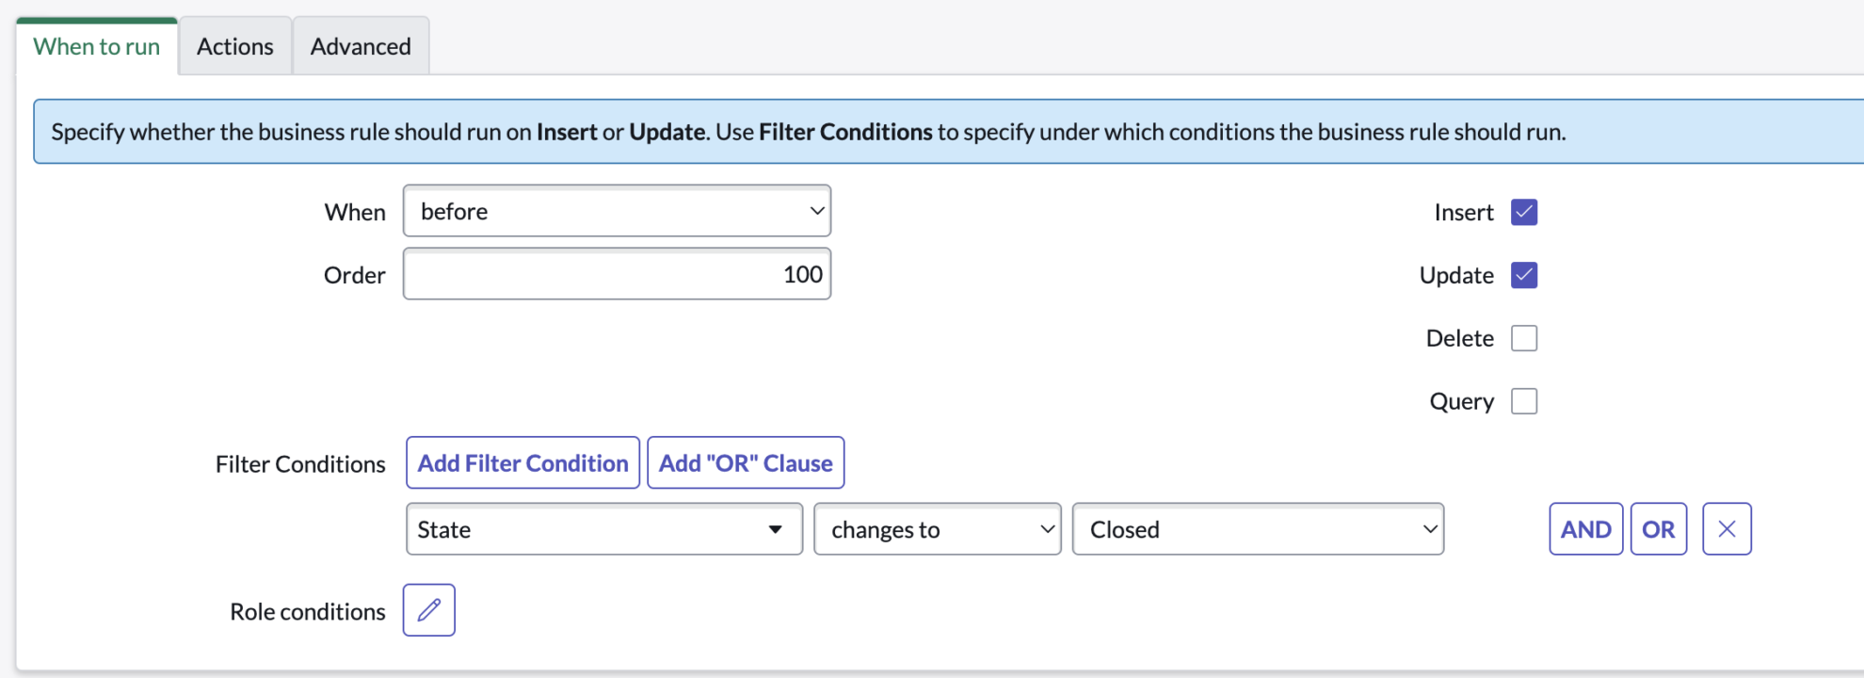The height and width of the screenshot is (678, 1864).
Task: Open the Advanced tab
Action: (x=361, y=45)
